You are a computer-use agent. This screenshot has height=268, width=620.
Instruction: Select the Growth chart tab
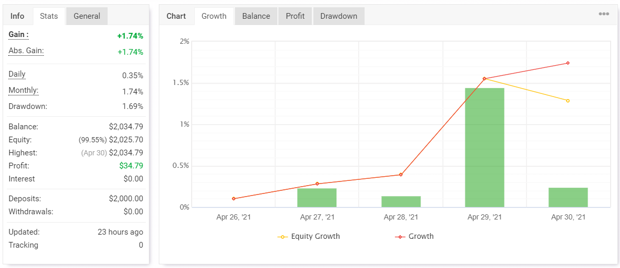pos(214,16)
